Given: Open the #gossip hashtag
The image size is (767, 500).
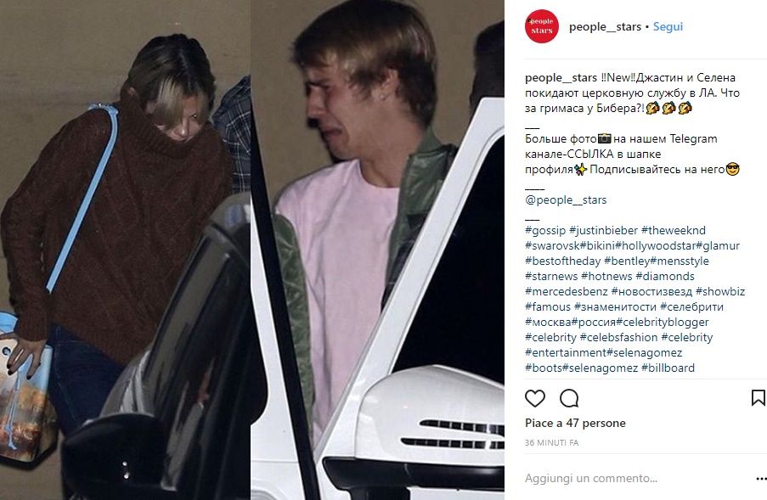Looking at the screenshot, I should (x=545, y=230).
